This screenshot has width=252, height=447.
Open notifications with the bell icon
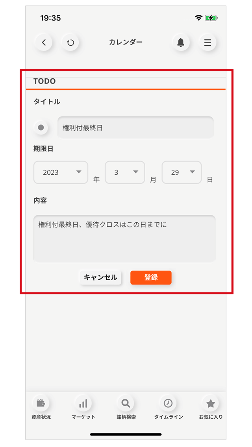pyautogui.click(x=181, y=42)
